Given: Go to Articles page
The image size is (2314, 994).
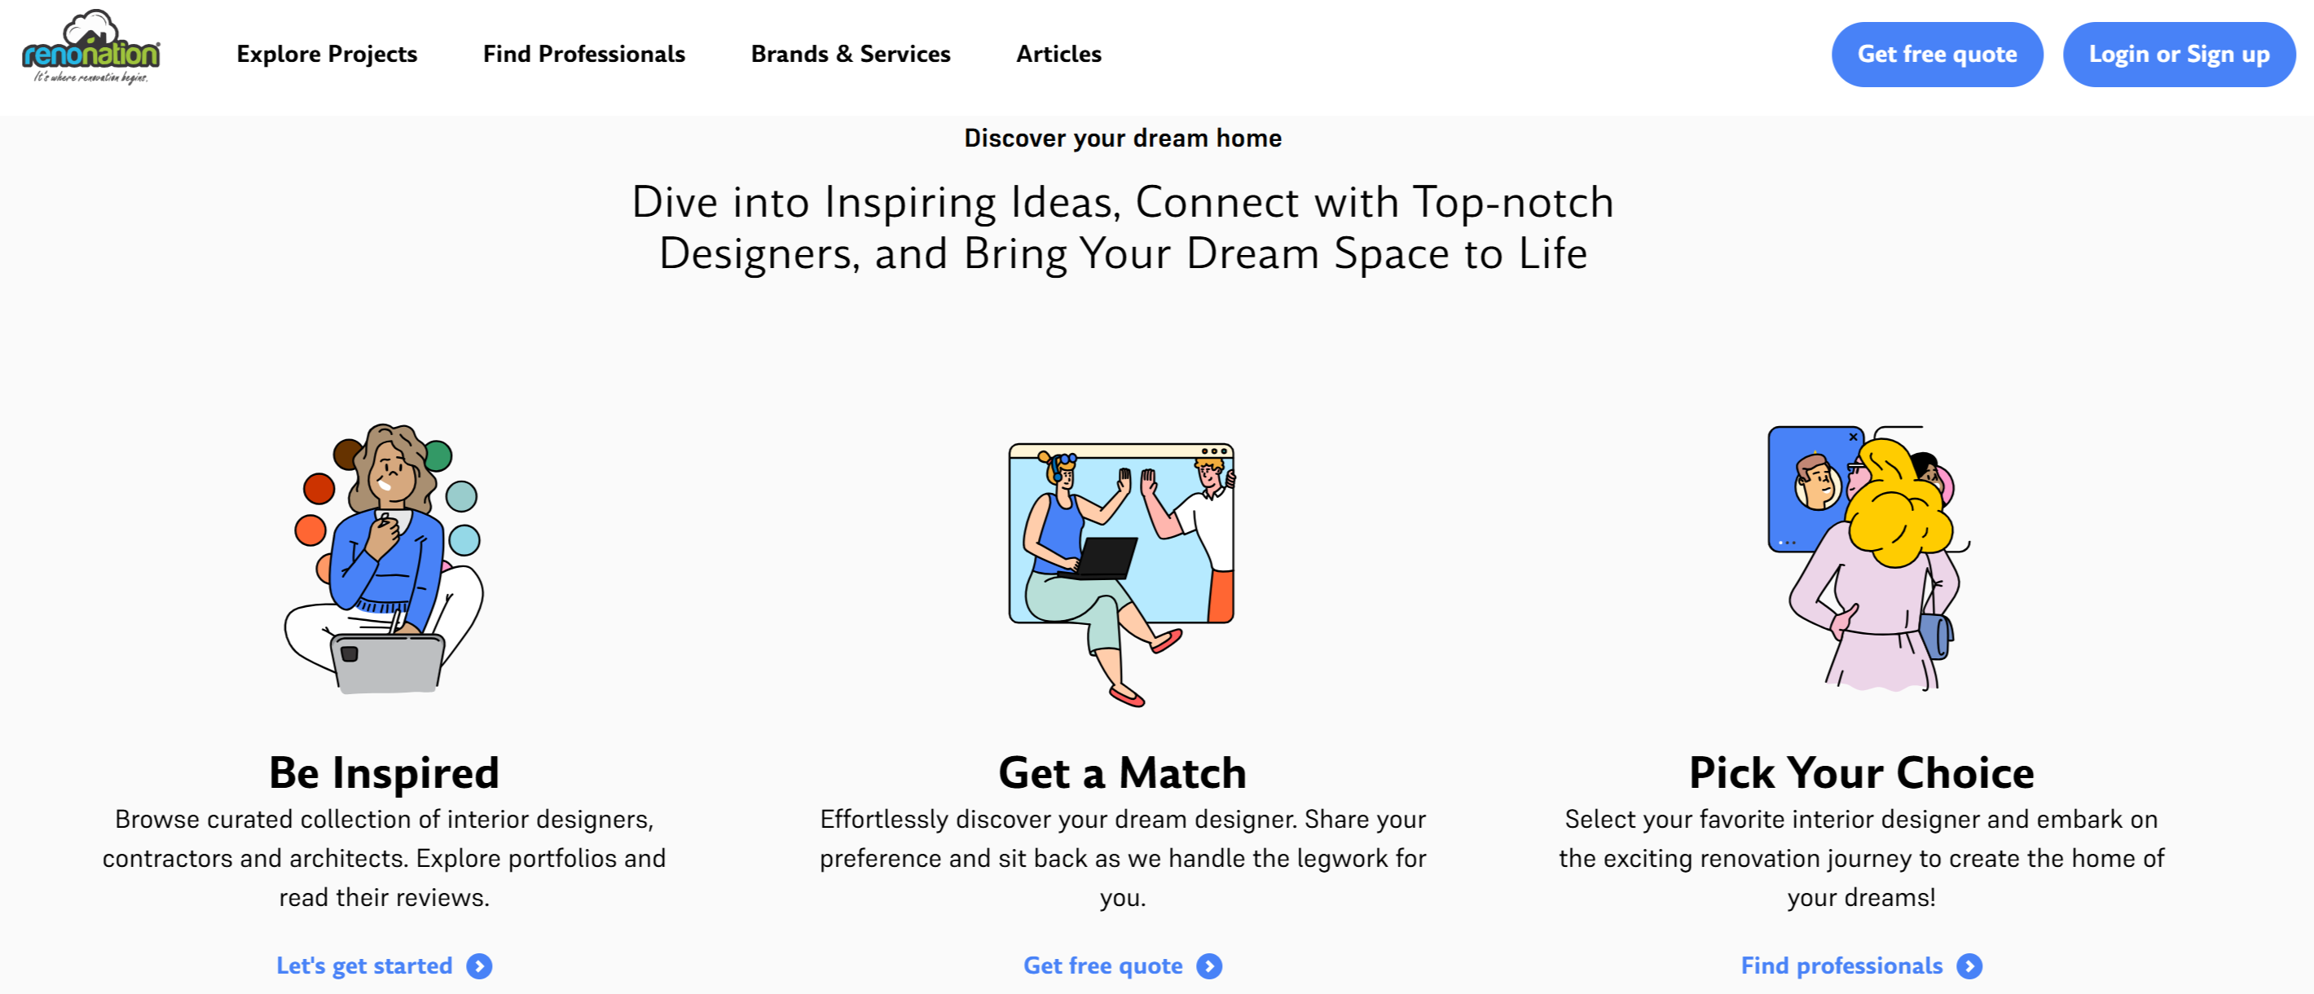Looking at the screenshot, I should click(x=1058, y=54).
